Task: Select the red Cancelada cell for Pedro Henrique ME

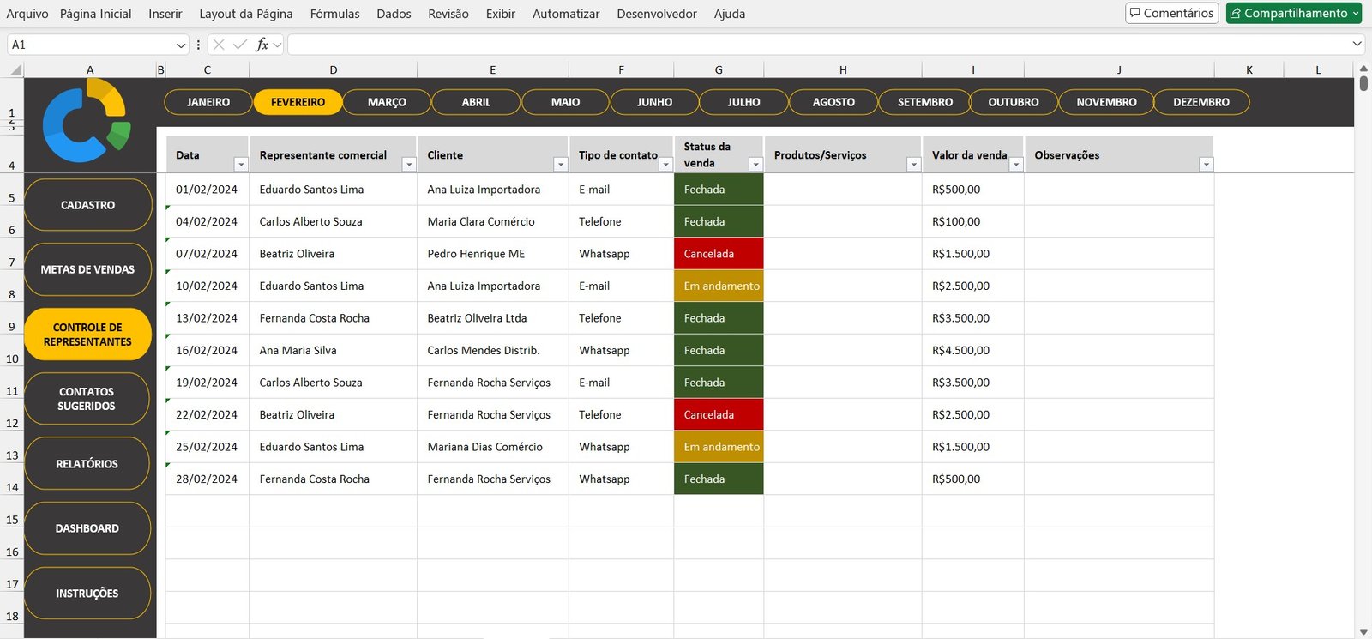Action: click(719, 254)
